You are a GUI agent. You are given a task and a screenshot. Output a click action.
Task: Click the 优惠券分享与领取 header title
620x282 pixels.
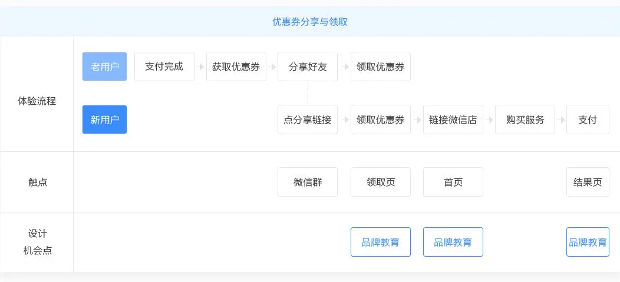[x=310, y=22]
